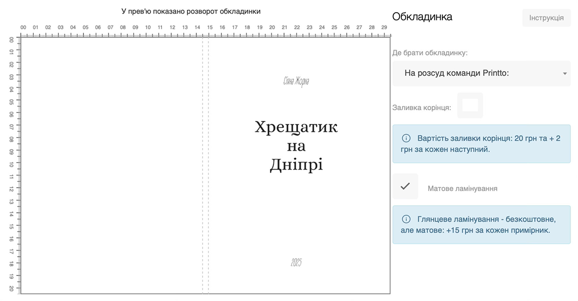Toggle the Матове ламінування checkbox

click(x=405, y=187)
